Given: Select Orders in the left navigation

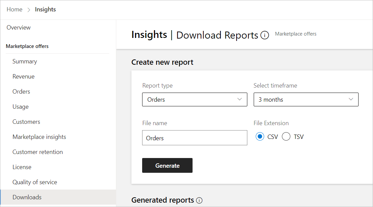Looking at the screenshot, I should coord(22,92).
